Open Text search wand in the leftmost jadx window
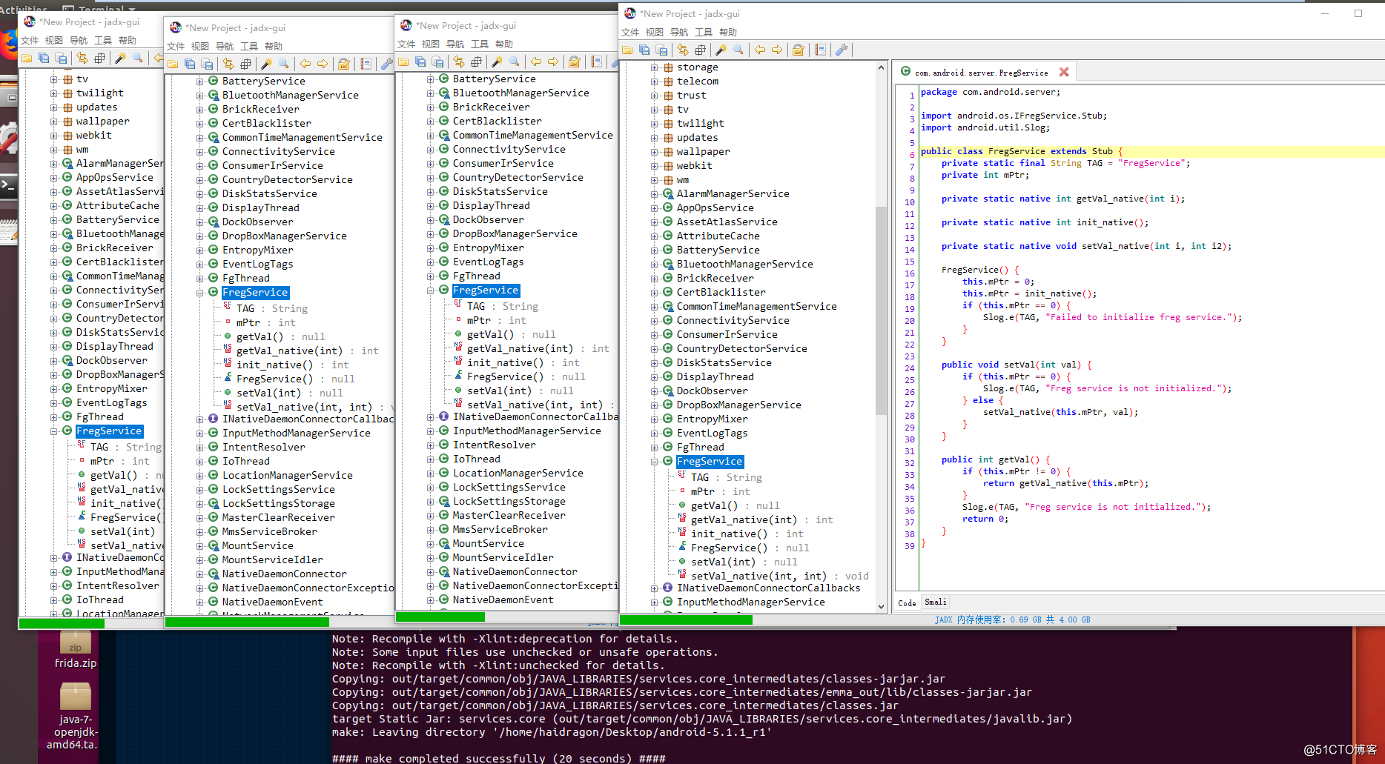This screenshot has width=1385, height=764. (120, 58)
